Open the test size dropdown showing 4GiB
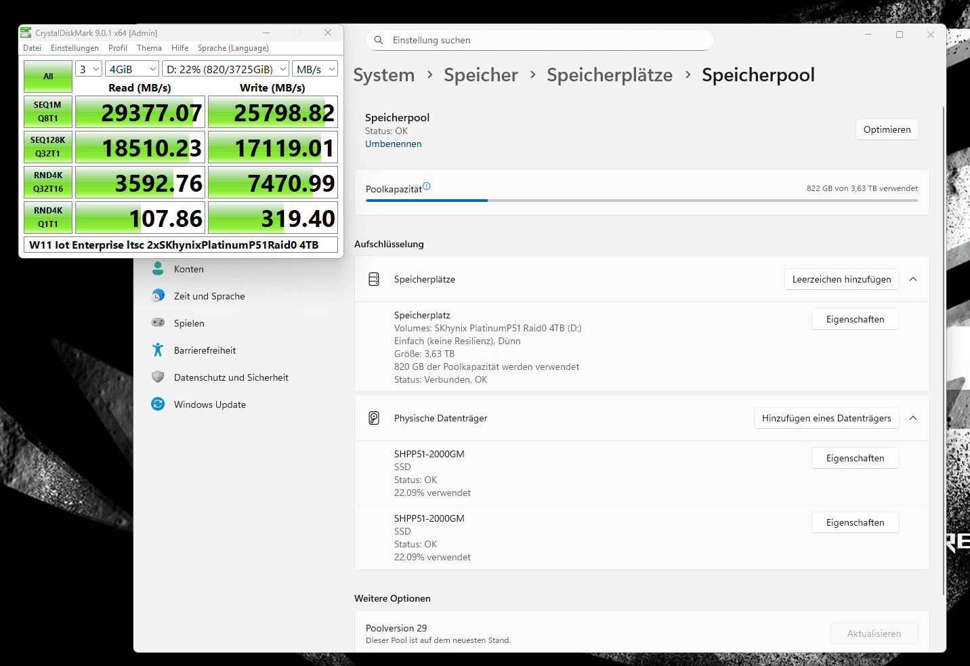The height and width of the screenshot is (666, 970). (x=133, y=69)
